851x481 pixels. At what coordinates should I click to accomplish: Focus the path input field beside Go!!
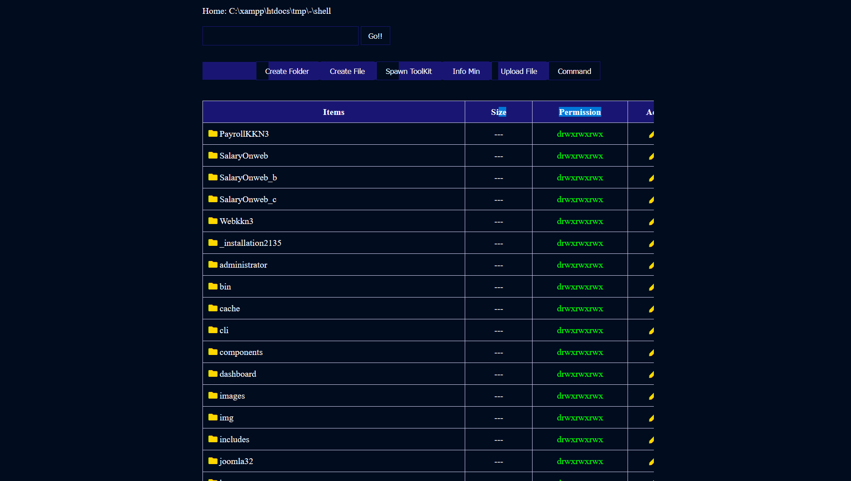tap(280, 36)
